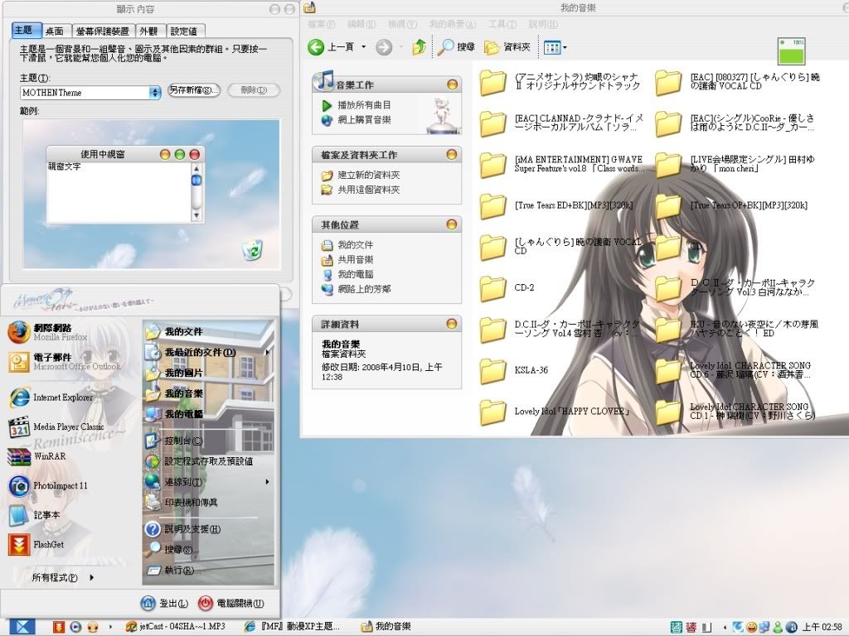Launch PhotoImpact 11
Viewport: 849px width, 636px height.
pyautogui.click(x=47, y=485)
